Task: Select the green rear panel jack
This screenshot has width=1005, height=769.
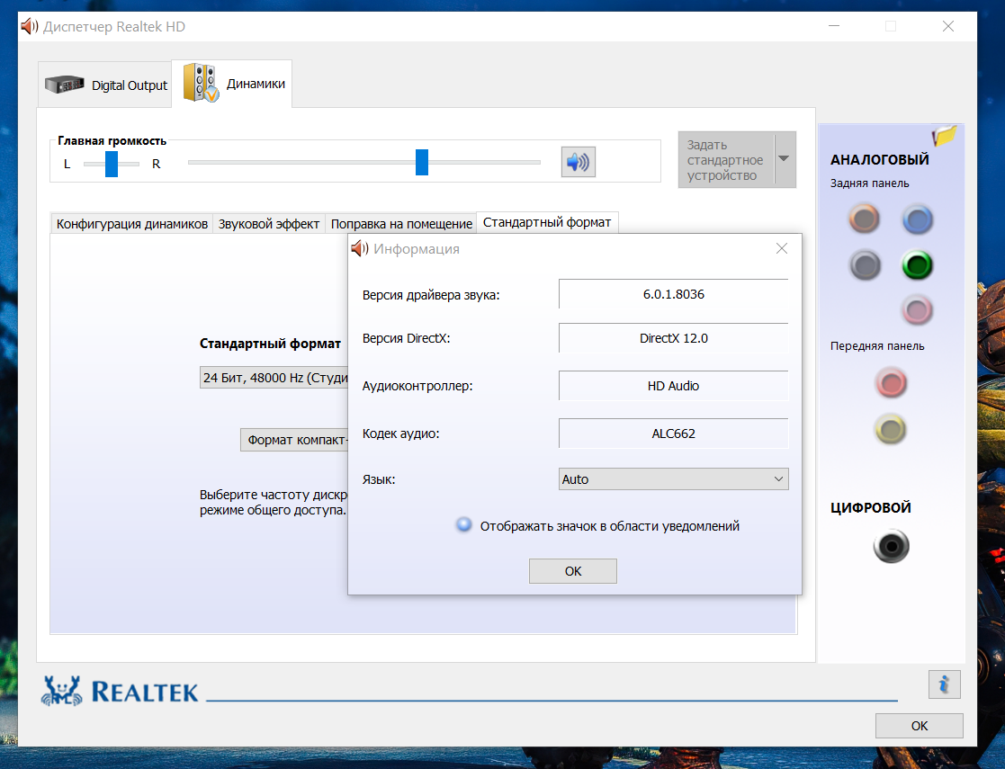Action: (x=917, y=265)
